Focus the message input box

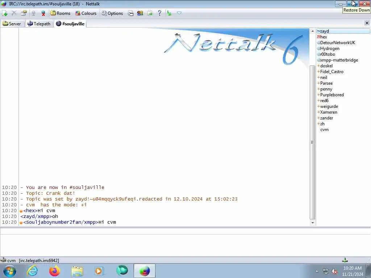(x=185, y=245)
